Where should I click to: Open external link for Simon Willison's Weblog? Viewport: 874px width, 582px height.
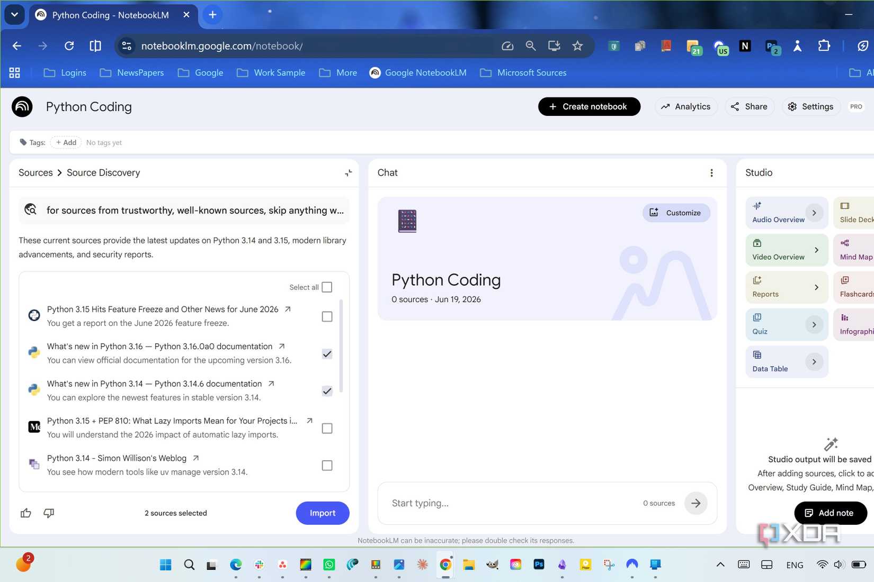(x=196, y=458)
